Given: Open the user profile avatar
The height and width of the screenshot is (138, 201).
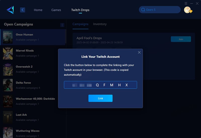Looking at the screenshot, I should click(188, 10).
